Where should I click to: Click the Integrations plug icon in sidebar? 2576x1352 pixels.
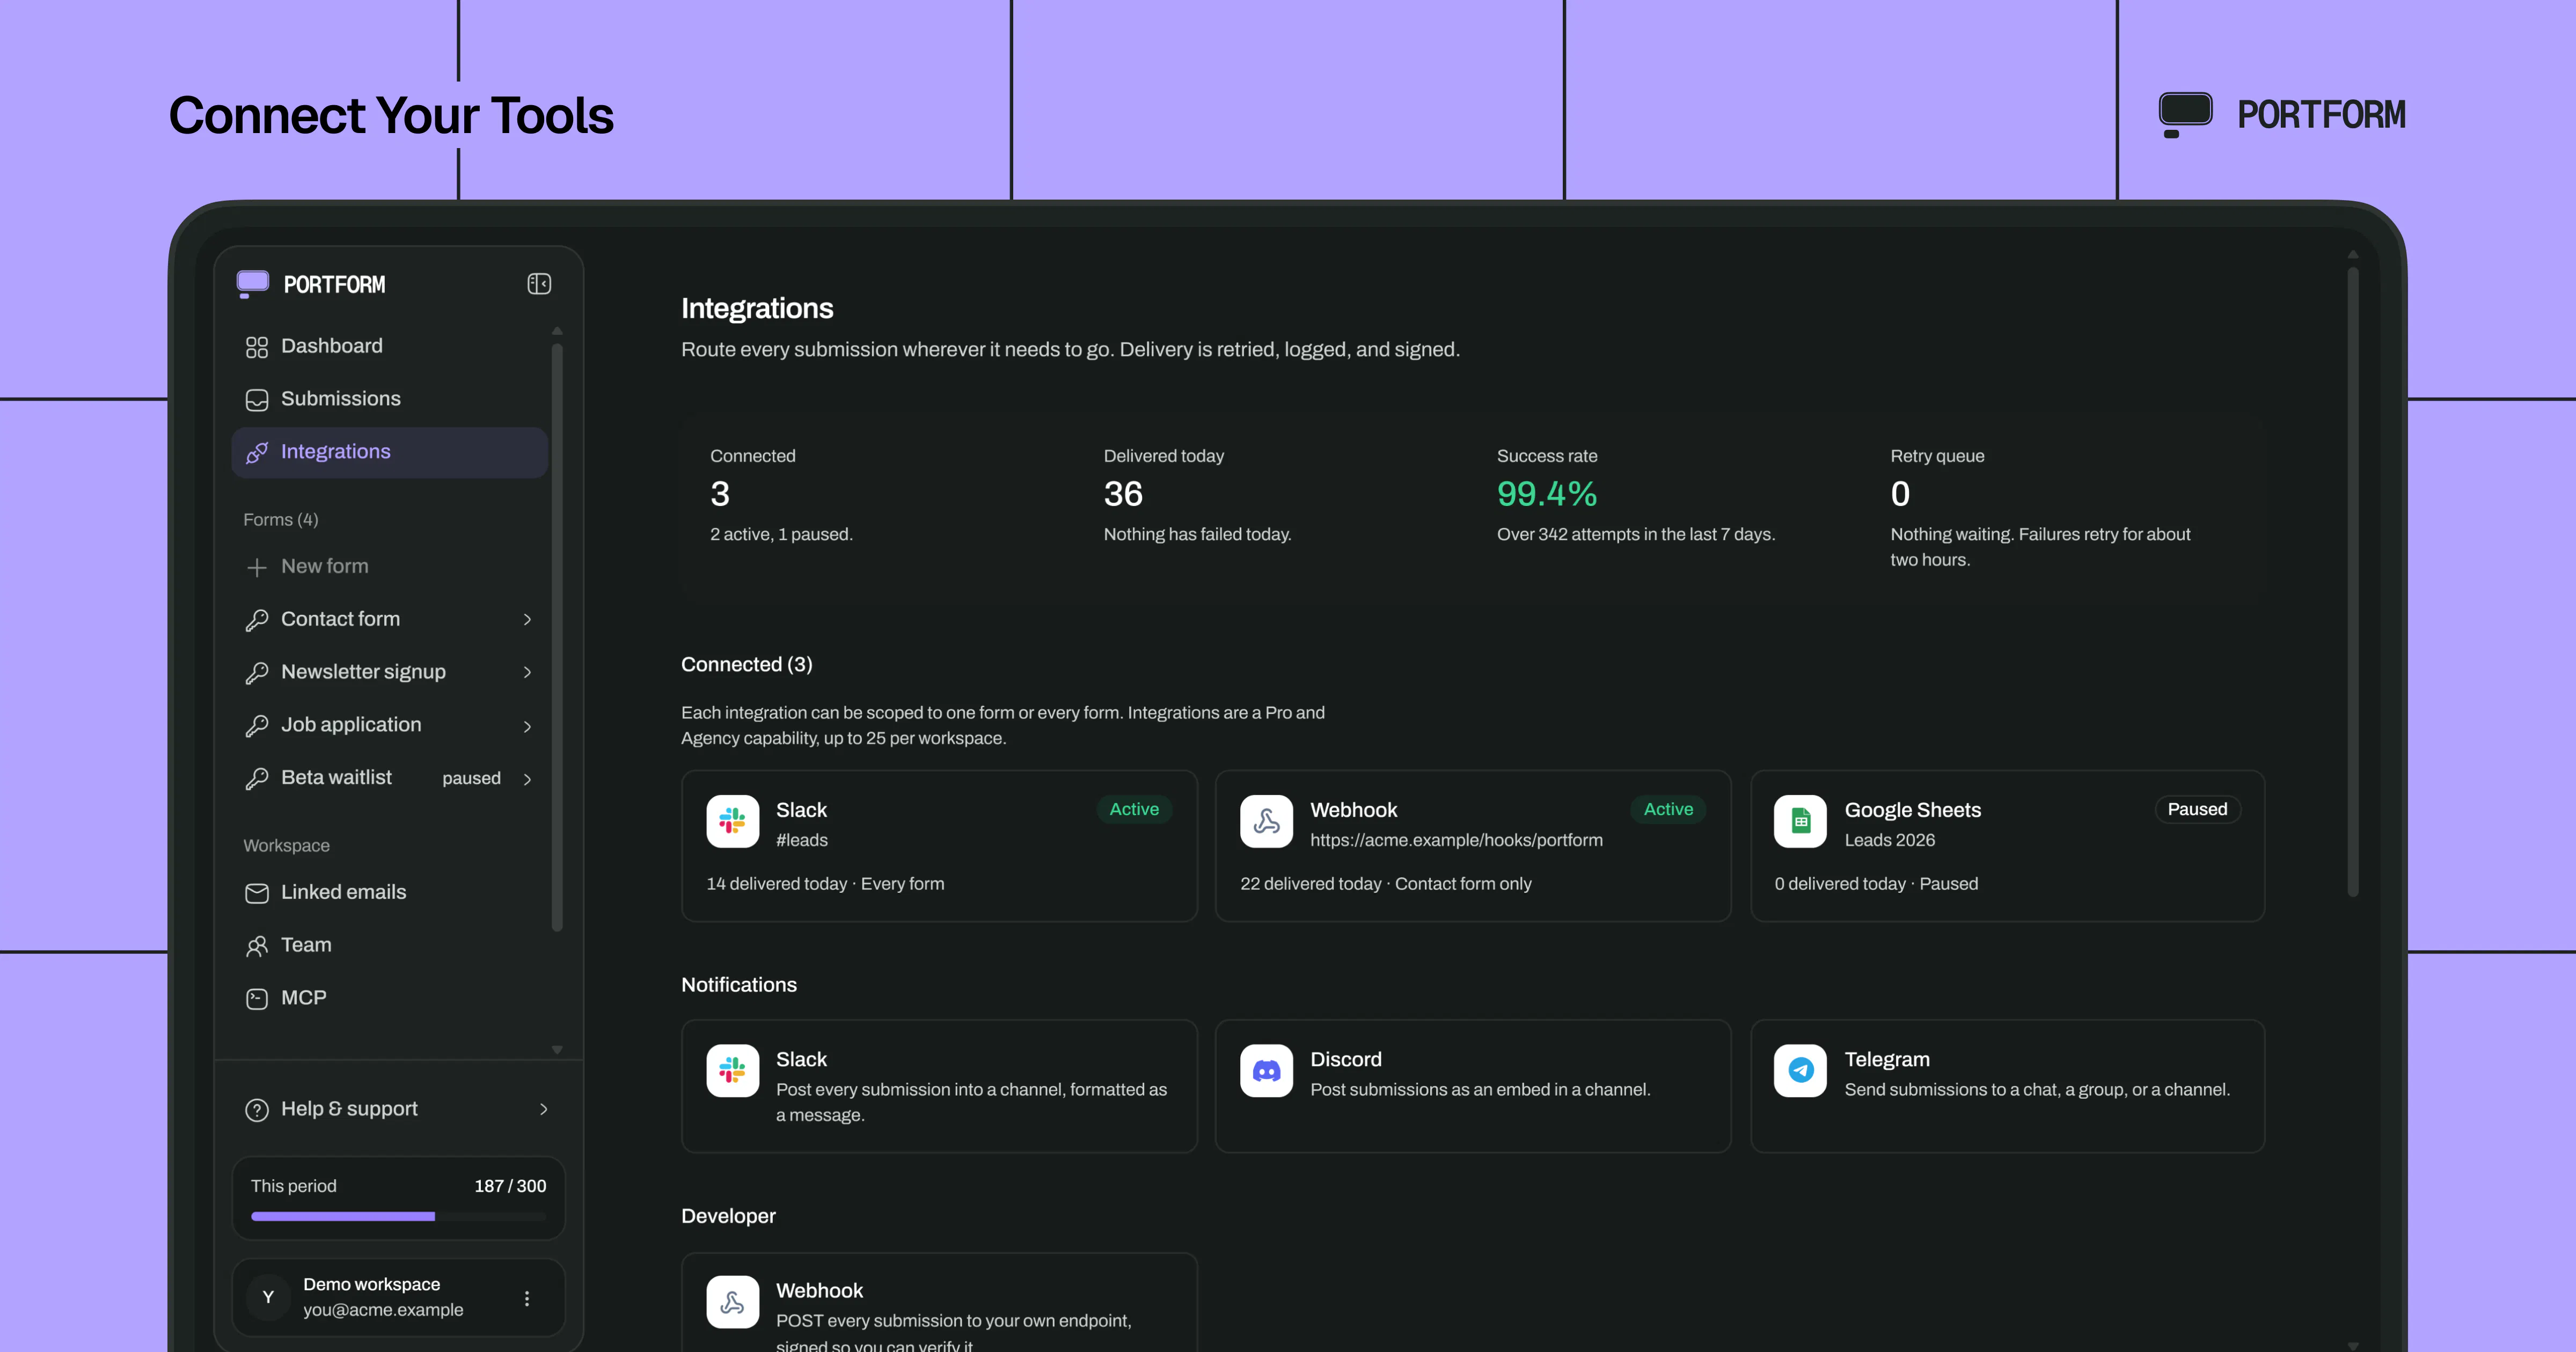257,453
